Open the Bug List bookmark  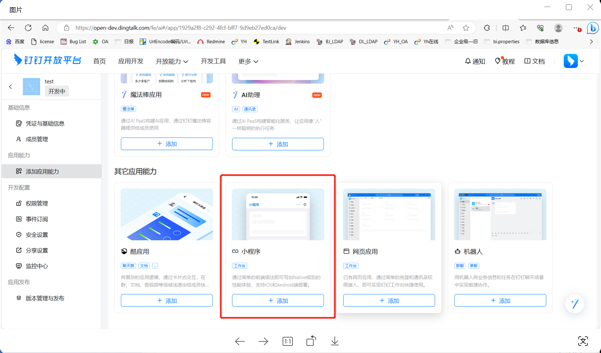point(73,41)
